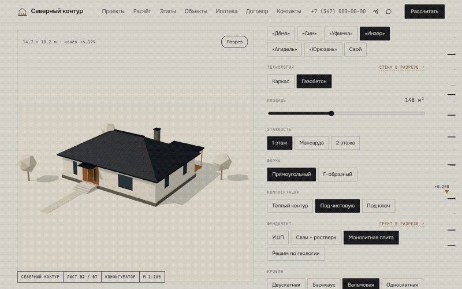462x289 pixels.
Task: Select Вальмовая roof type
Action: 360,284
